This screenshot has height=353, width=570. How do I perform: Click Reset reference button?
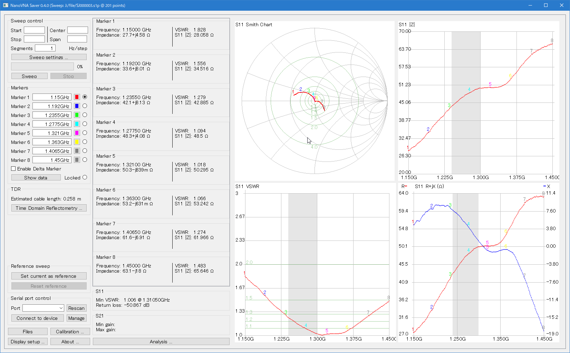[x=49, y=286]
